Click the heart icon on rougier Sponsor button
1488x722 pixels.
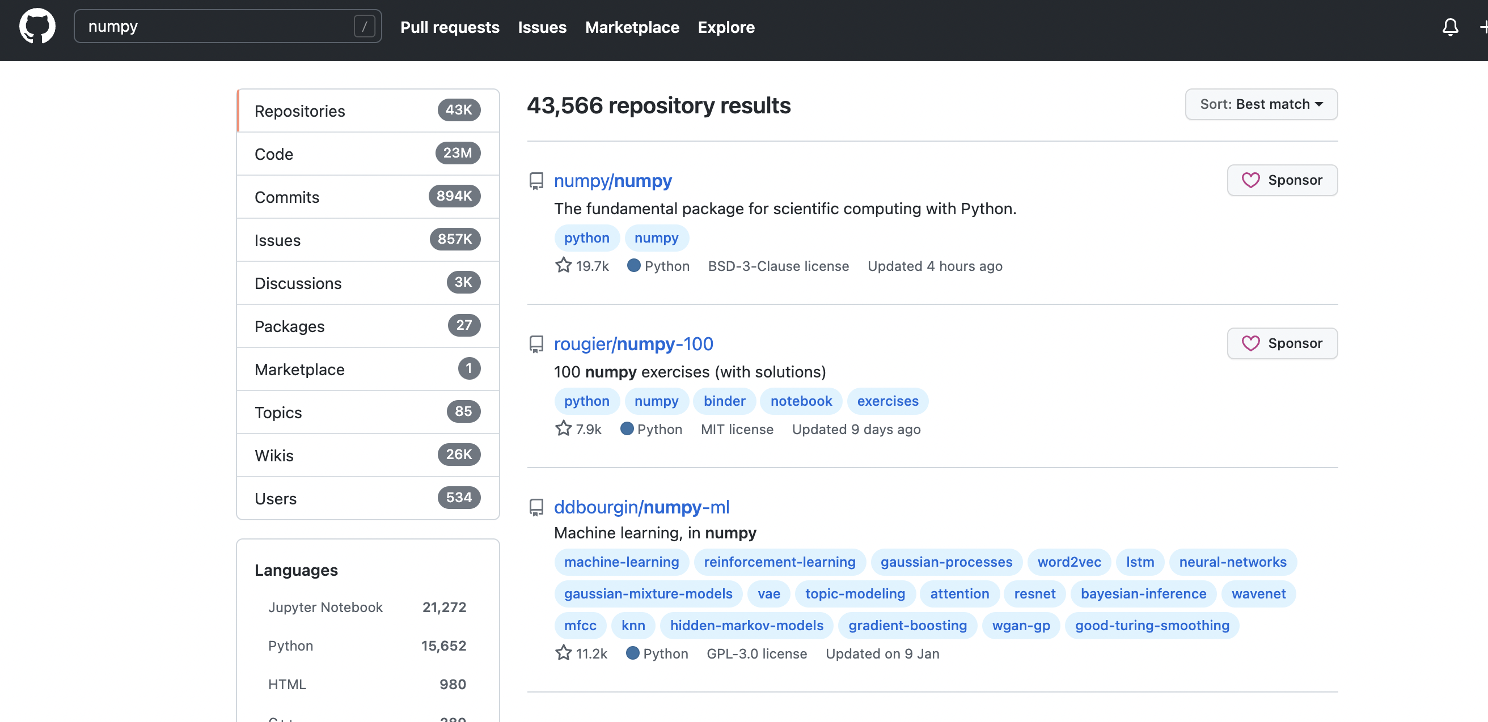point(1250,343)
